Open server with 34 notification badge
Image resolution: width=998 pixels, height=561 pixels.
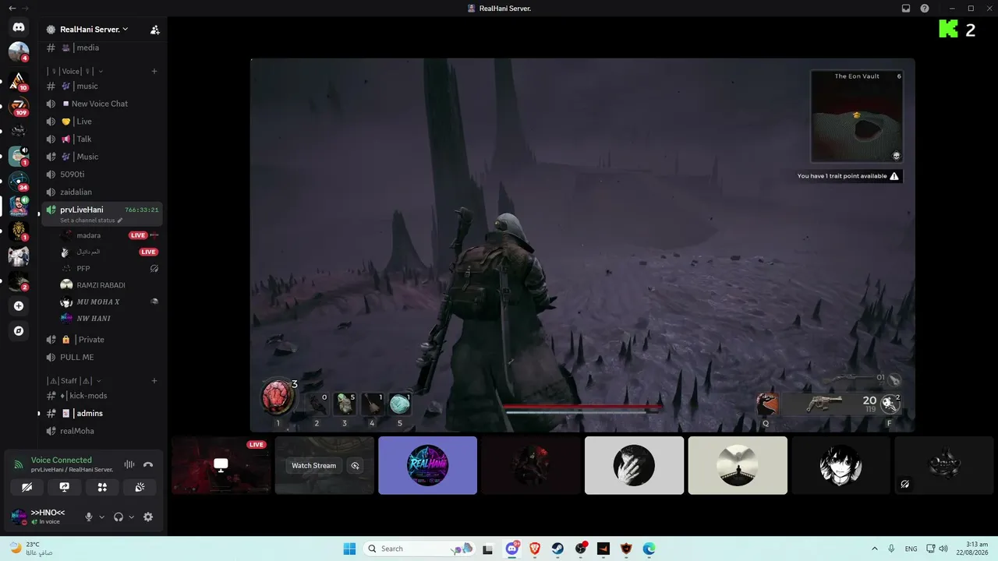[19, 181]
